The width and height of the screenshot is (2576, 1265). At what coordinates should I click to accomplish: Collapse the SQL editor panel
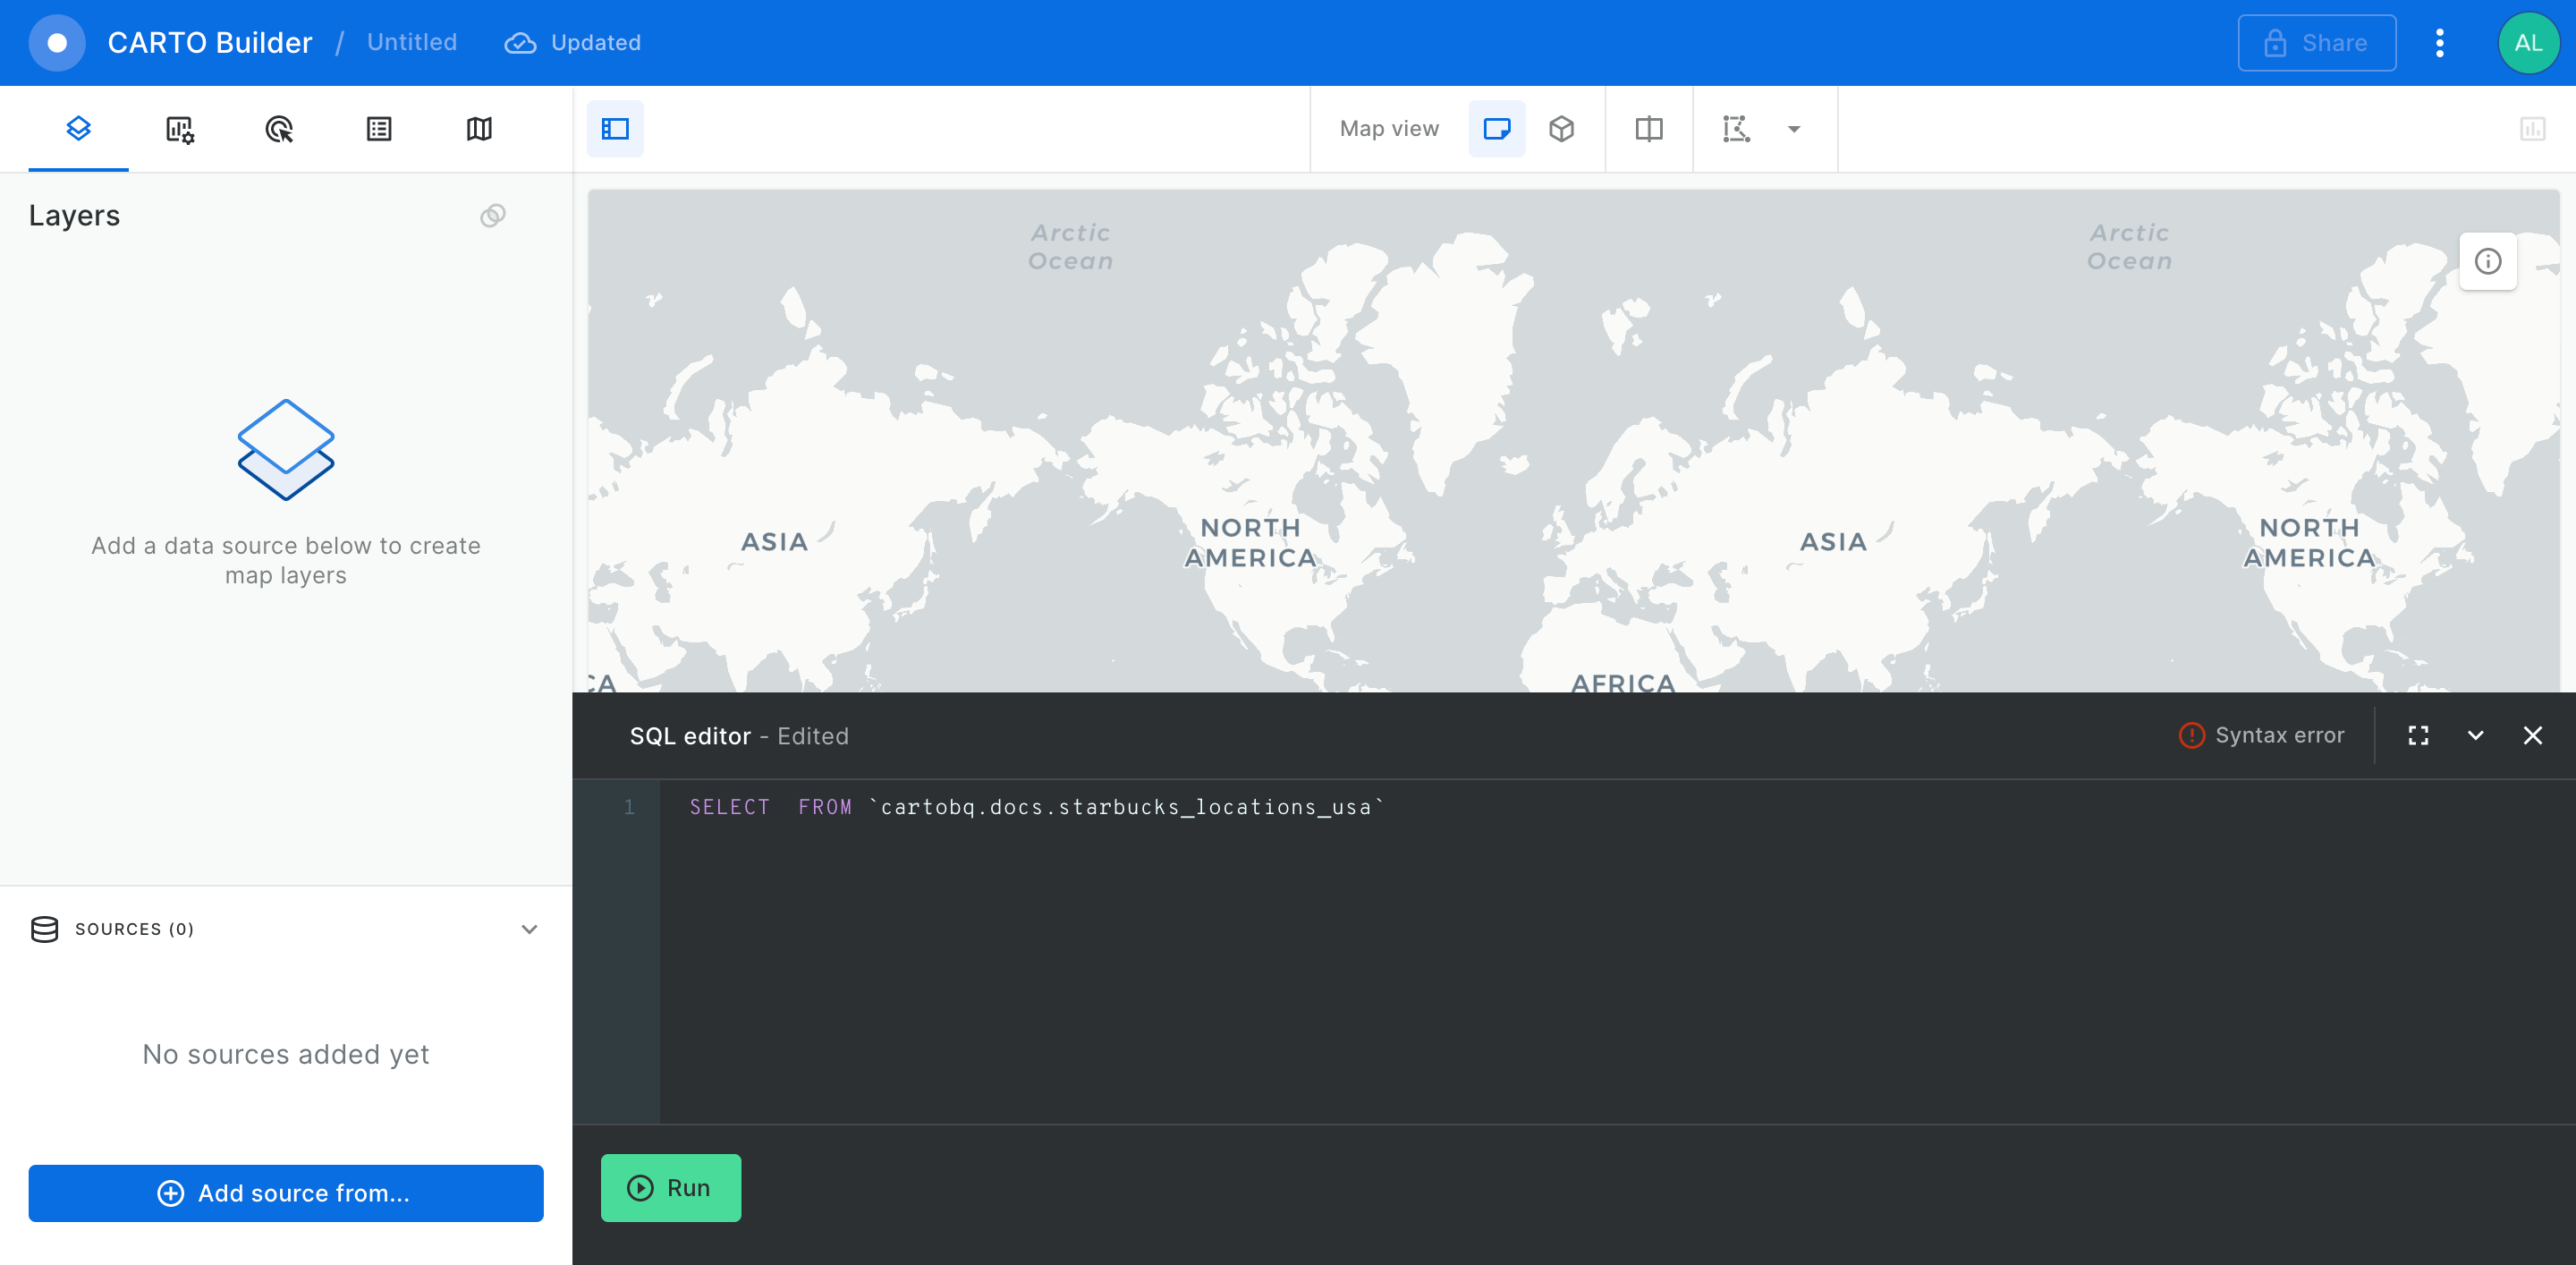2475,736
